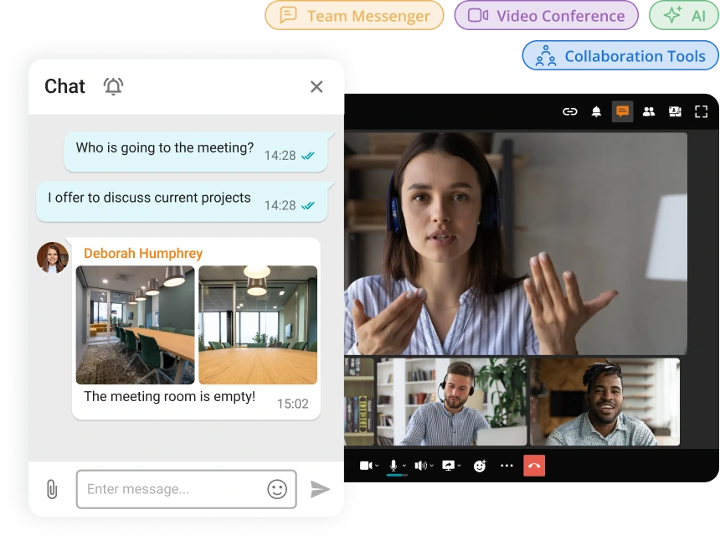Start screen sharing

coord(448,466)
